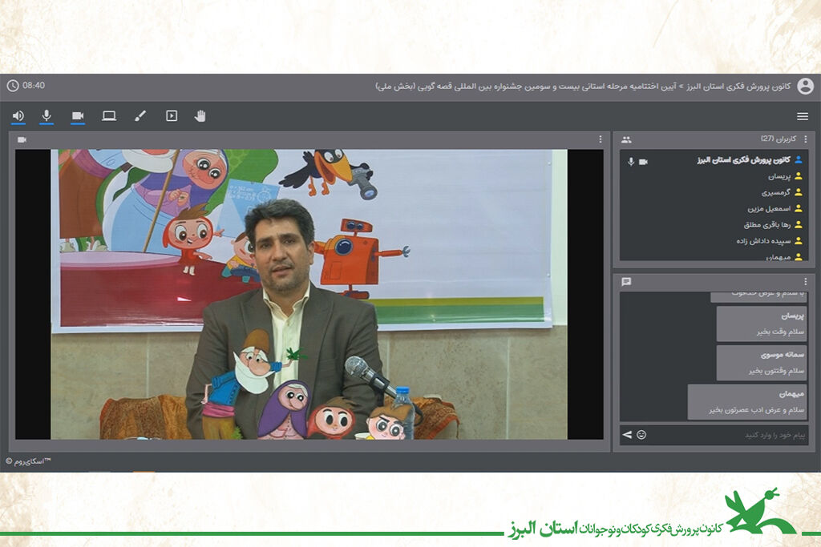
Task: Click host camera icon in users list
Action: click(x=644, y=162)
